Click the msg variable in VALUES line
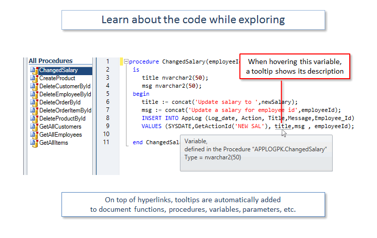 [299, 126]
